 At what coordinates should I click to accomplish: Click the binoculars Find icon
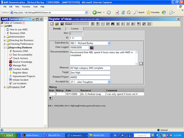pyautogui.click(x=113, y=24)
